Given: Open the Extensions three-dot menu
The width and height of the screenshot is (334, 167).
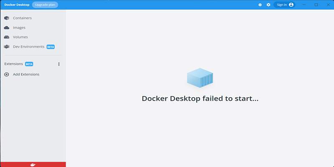Looking at the screenshot, I should click(x=59, y=64).
